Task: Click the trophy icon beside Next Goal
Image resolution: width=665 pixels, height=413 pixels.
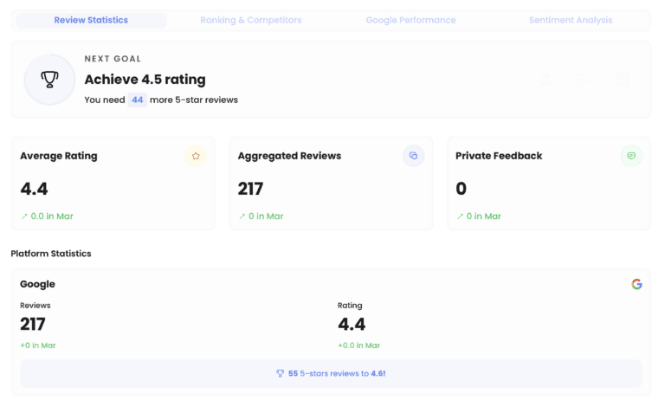Action: tap(49, 80)
